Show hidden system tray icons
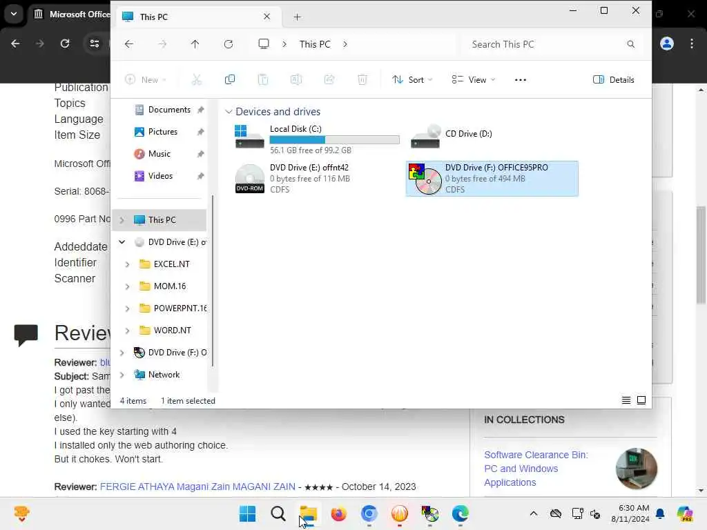The height and width of the screenshot is (530, 707). pyautogui.click(x=534, y=513)
